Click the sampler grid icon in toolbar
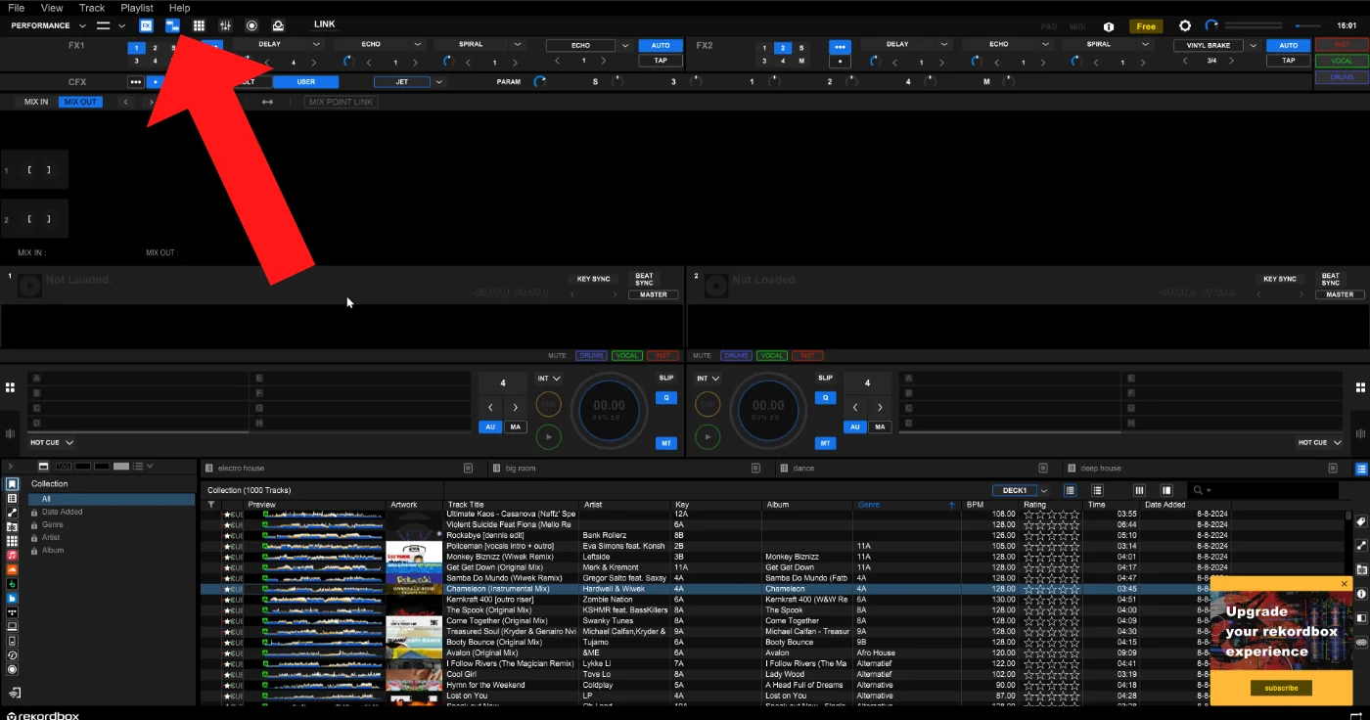 pos(199,25)
